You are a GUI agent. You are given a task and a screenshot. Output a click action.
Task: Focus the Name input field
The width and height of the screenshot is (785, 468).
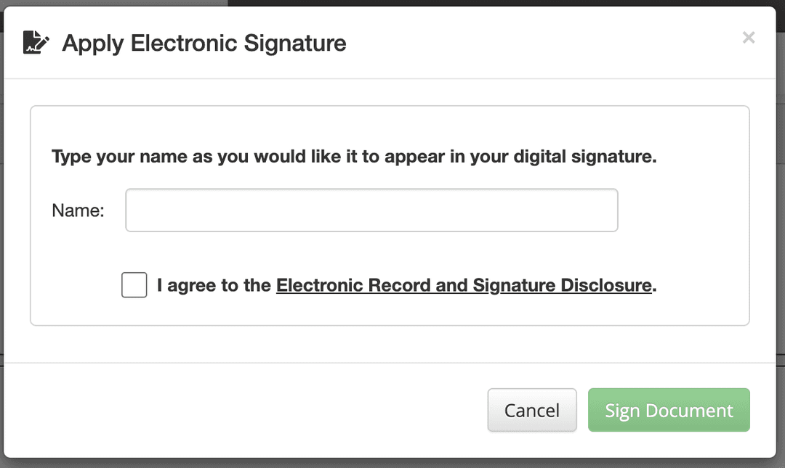pyautogui.click(x=371, y=210)
